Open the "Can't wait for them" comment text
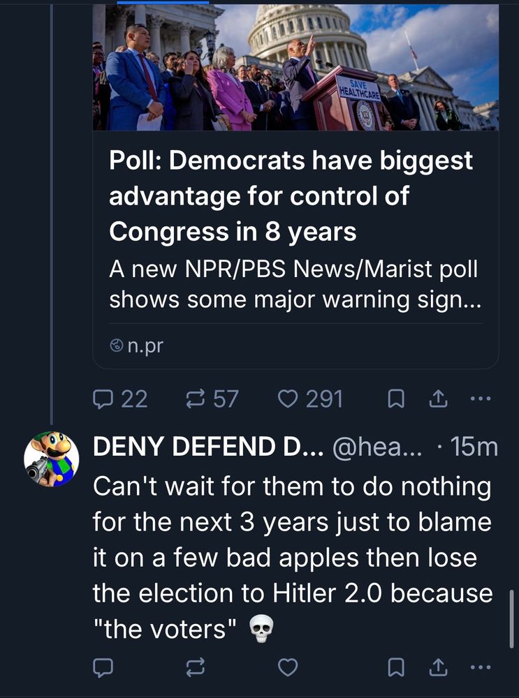 coord(292,558)
